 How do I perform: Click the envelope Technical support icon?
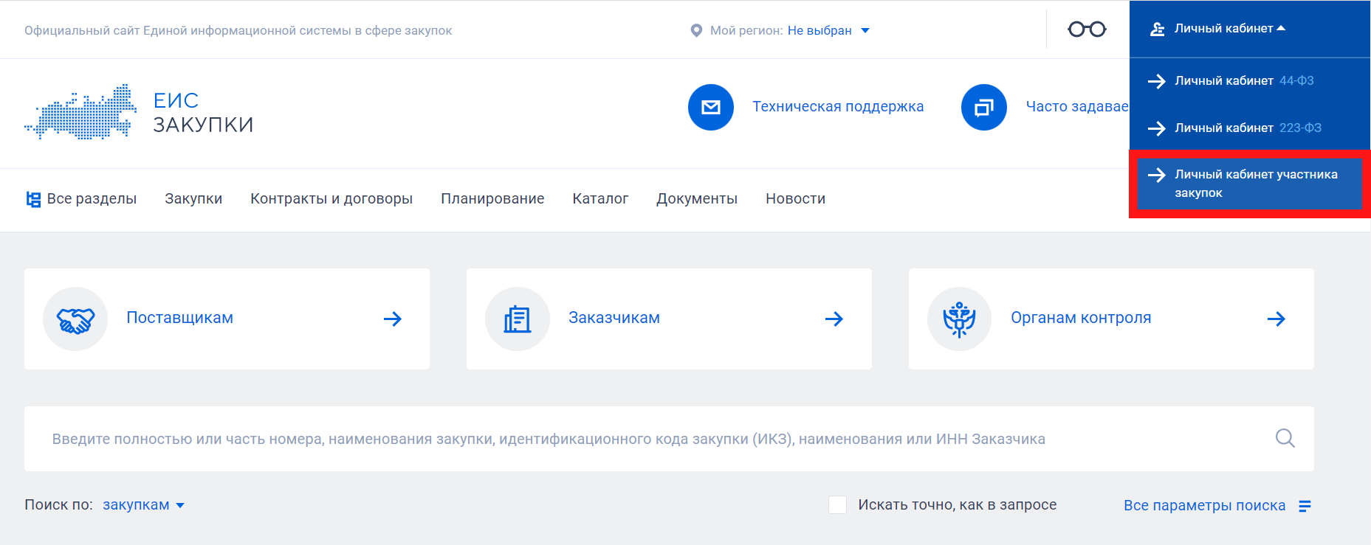[x=710, y=108]
